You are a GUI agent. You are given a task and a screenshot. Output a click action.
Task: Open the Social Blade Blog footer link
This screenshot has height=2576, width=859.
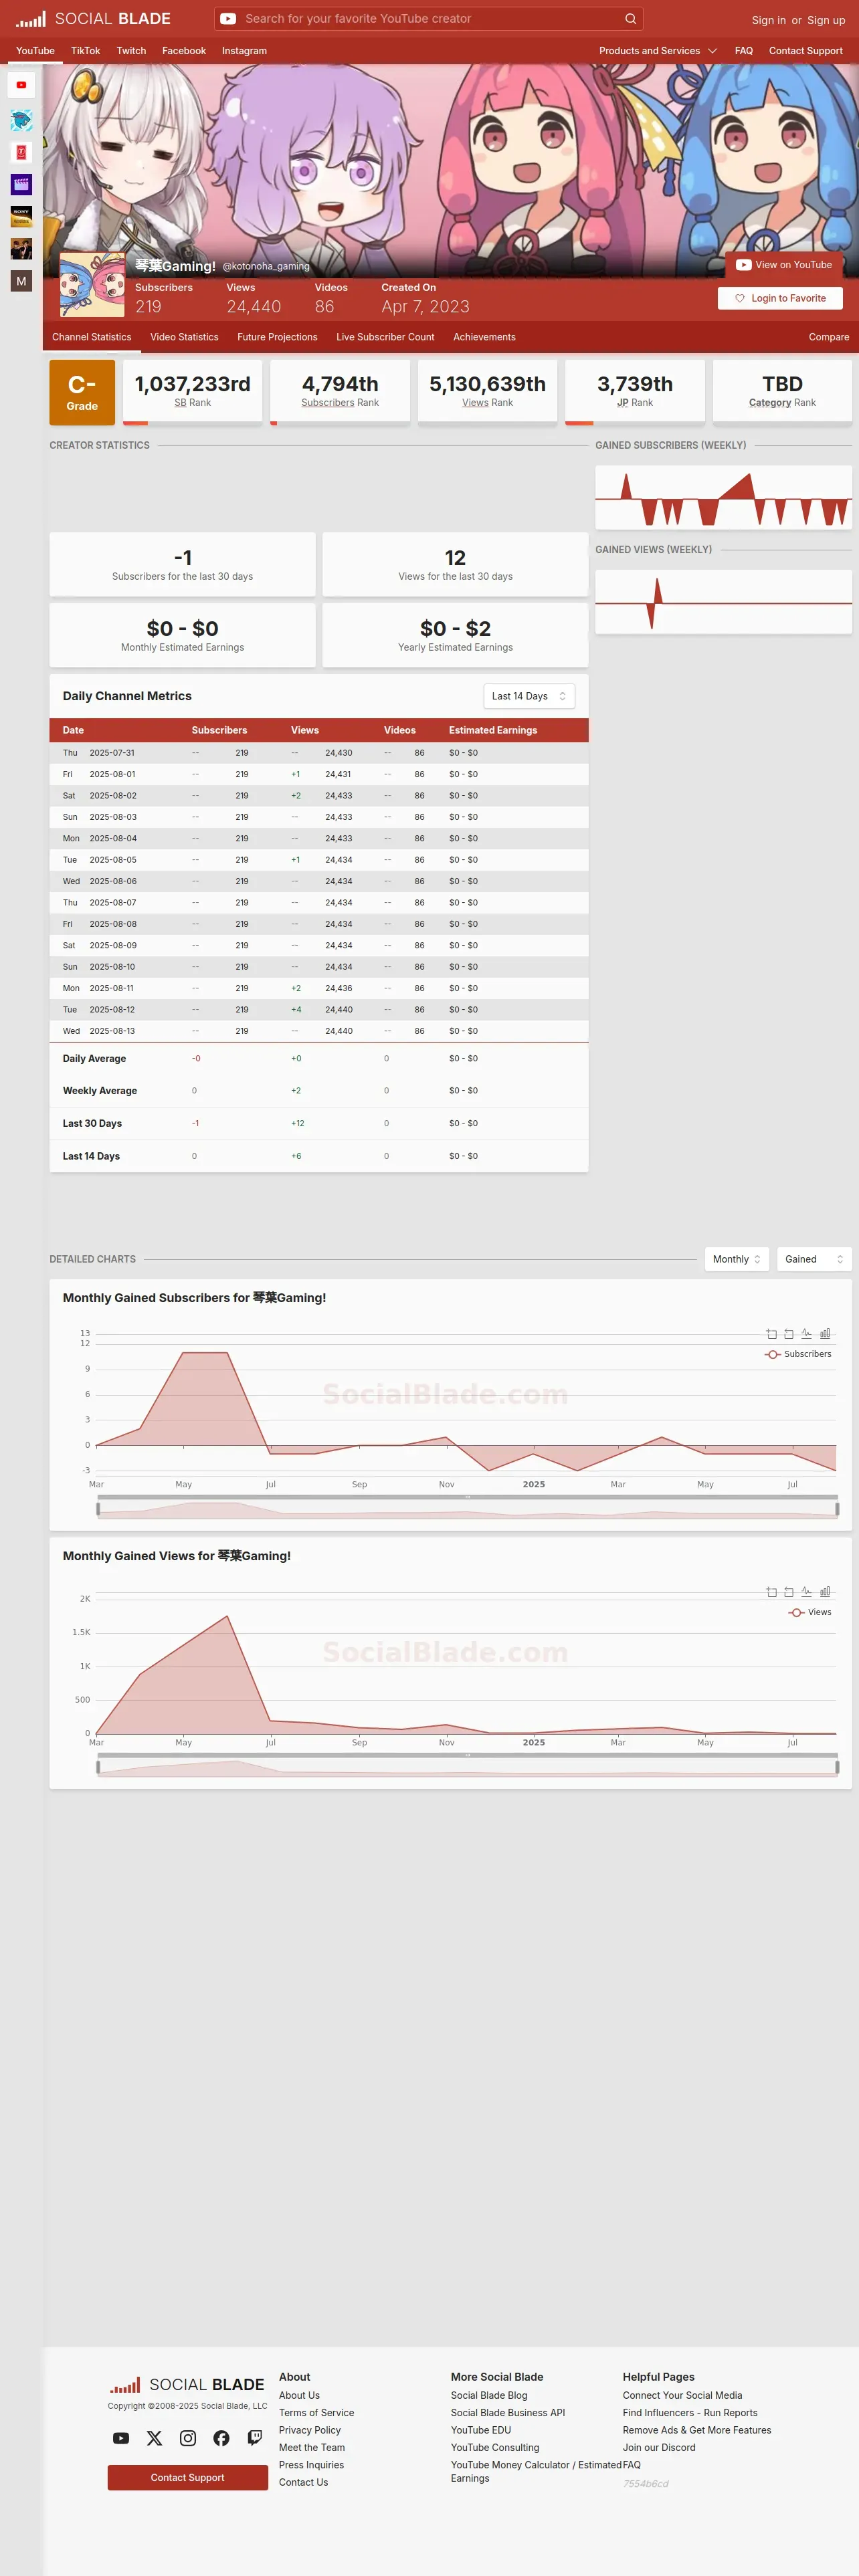pos(489,2395)
